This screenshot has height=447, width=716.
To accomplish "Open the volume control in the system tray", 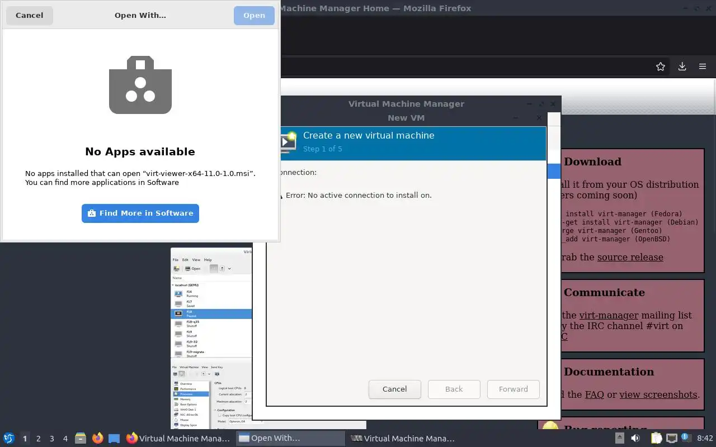I will click(635, 438).
